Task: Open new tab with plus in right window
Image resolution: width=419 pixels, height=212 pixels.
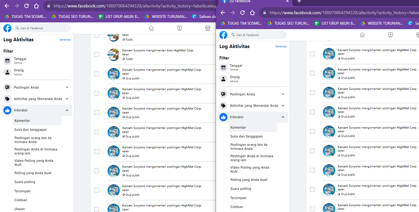Action: (x=299, y=2)
